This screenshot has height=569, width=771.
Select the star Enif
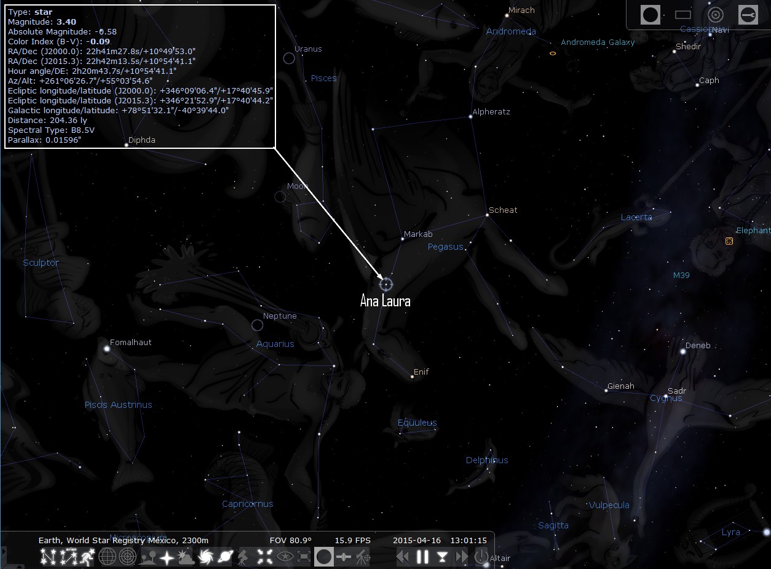(x=413, y=376)
